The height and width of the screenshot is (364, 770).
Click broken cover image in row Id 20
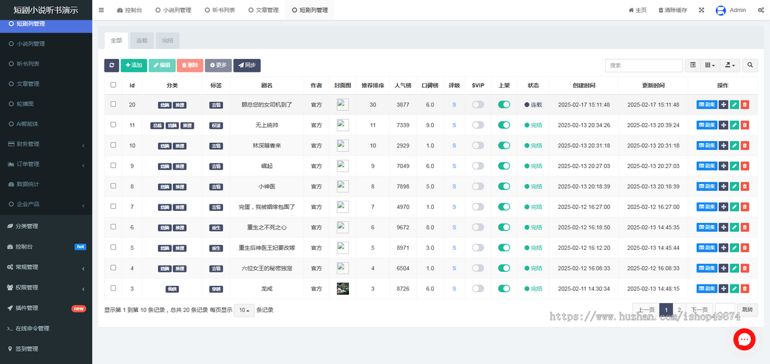click(343, 104)
